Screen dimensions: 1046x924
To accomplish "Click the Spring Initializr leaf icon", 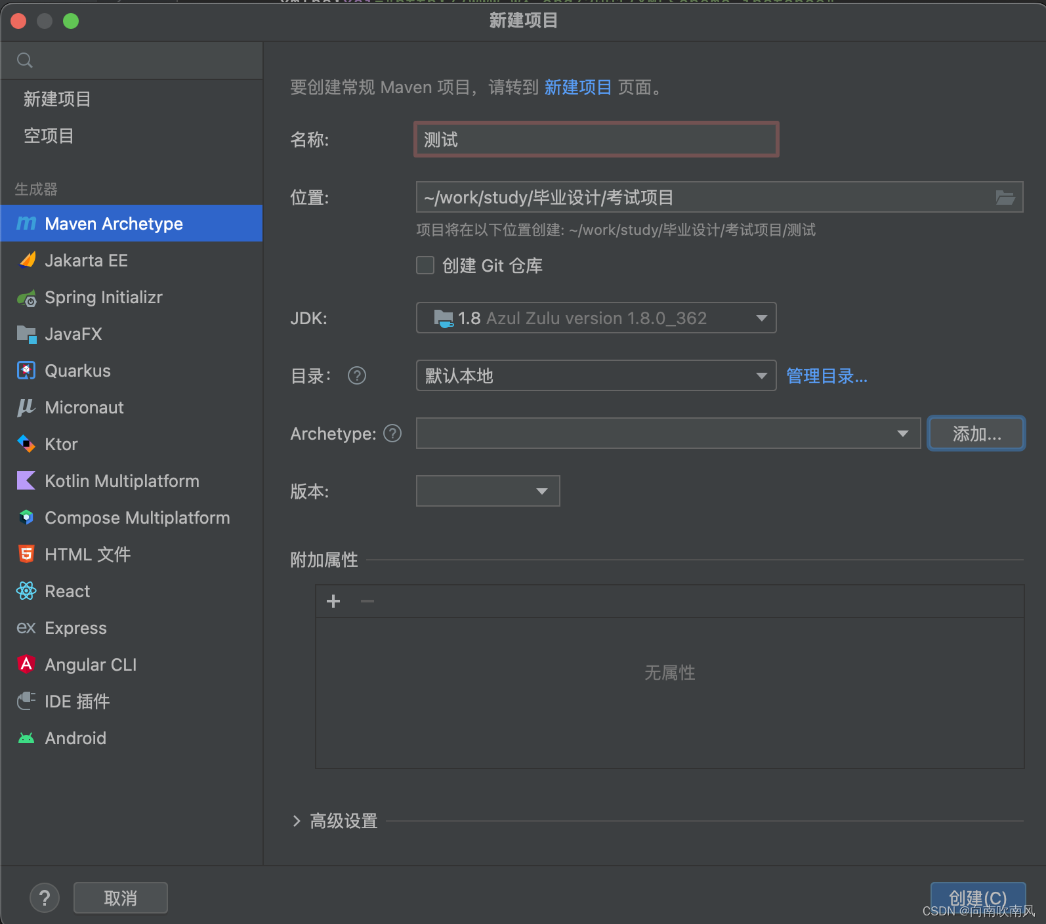I will coord(27,298).
